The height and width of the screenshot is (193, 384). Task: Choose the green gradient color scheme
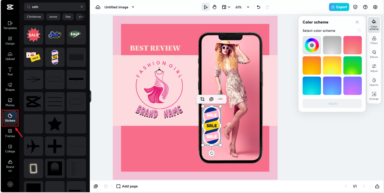(352, 65)
